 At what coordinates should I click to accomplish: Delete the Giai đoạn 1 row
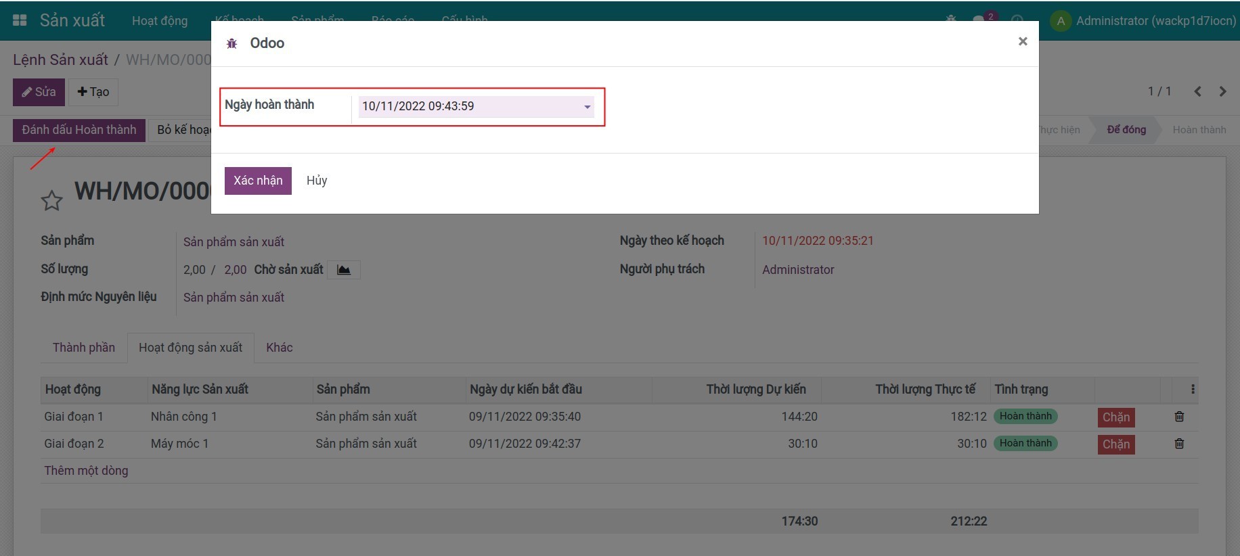pos(1179,417)
